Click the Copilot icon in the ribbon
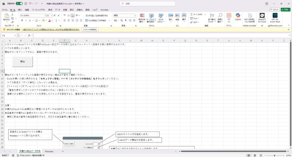This screenshot has width=292, height=157. (238, 17)
